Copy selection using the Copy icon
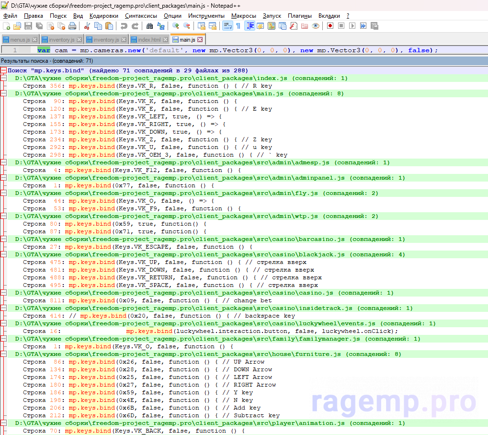 [98, 26]
